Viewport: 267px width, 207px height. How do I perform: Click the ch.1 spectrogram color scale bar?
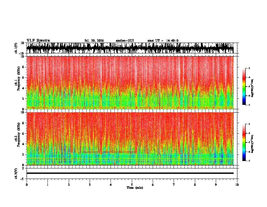click(x=244, y=87)
